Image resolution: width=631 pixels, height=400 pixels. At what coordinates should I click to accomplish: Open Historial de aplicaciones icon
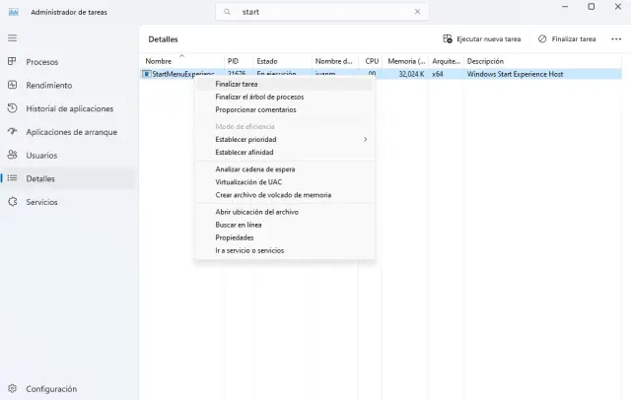[x=12, y=108]
